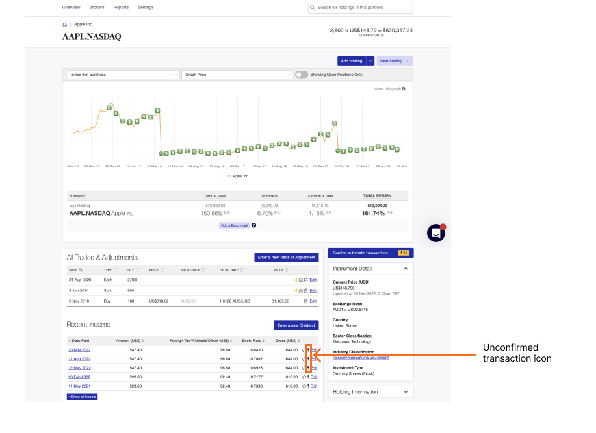Click the lightning icon on 31 Aug 2020 split
The width and height of the screenshot is (596, 433).
pyautogui.click(x=296, y=280)
